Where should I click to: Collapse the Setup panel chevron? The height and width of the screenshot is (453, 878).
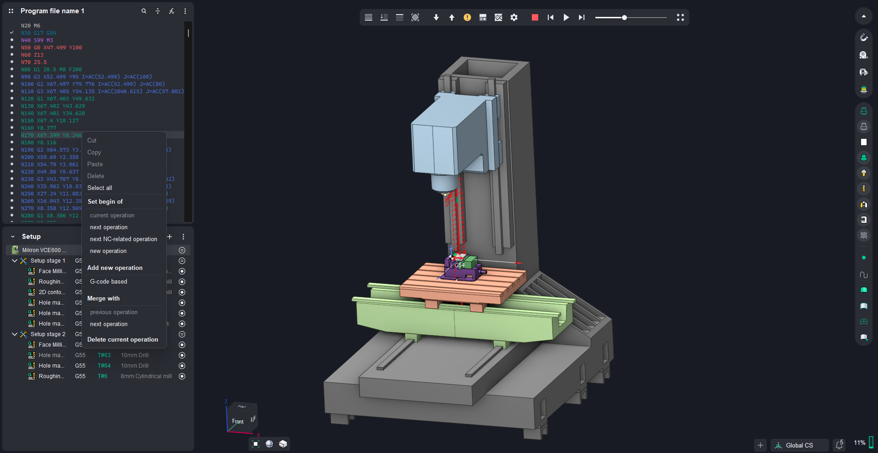pyautogui.click(x=13, y=237)
